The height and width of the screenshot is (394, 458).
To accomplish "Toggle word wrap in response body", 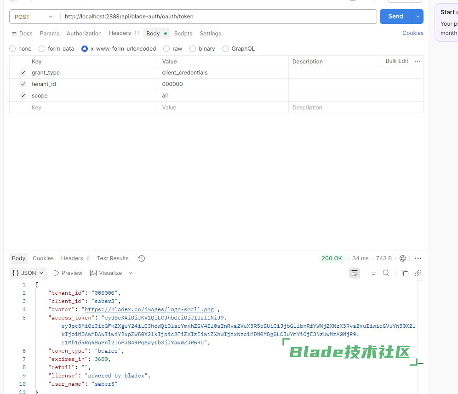I will (x=355, y=273).
